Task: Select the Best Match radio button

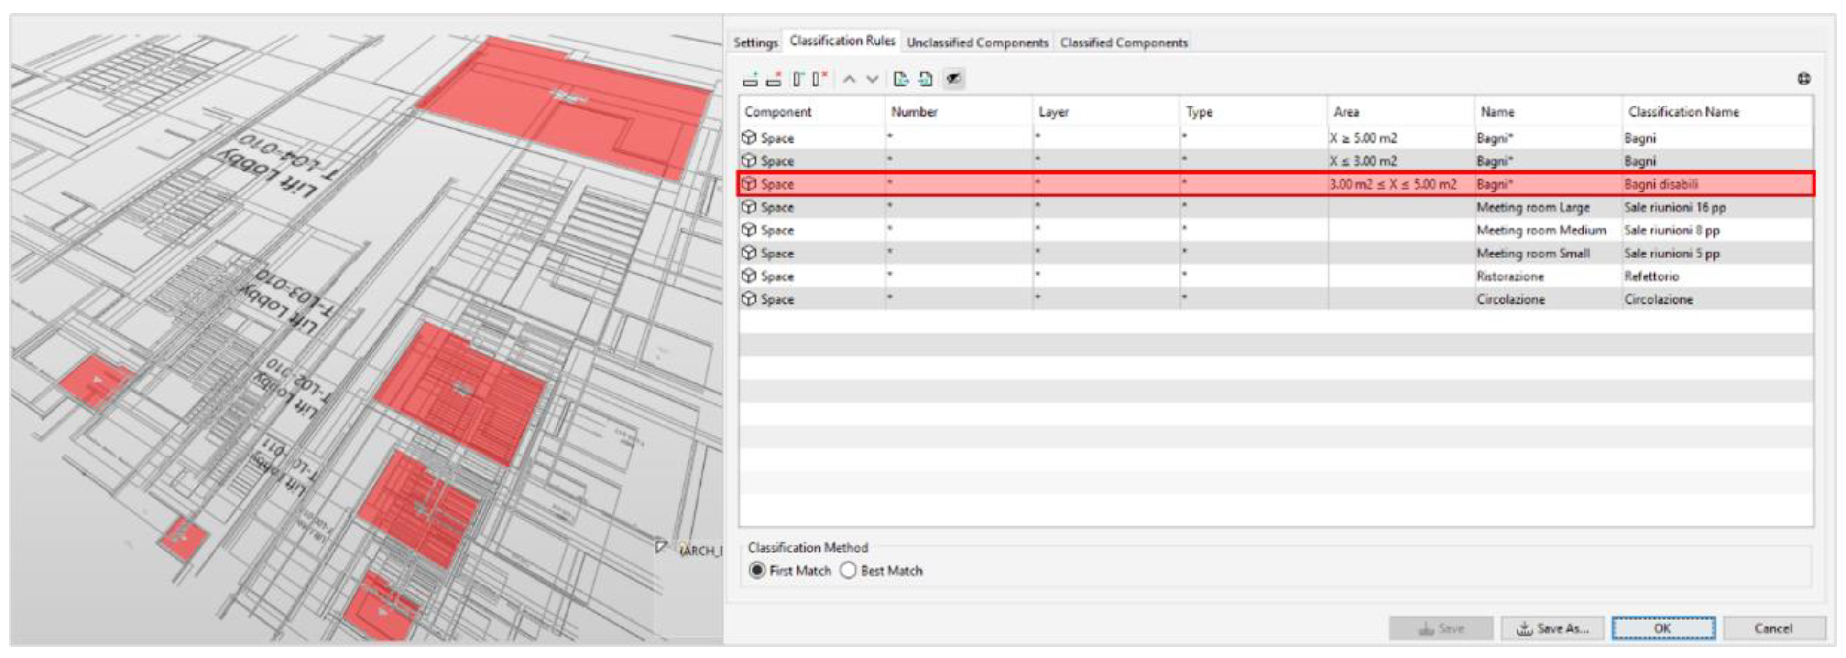Action: (849, 571)
